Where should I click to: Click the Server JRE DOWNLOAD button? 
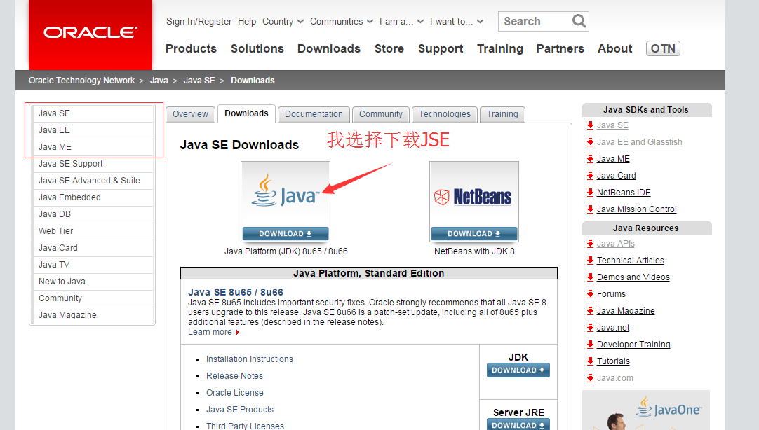(x=518, y=424)
